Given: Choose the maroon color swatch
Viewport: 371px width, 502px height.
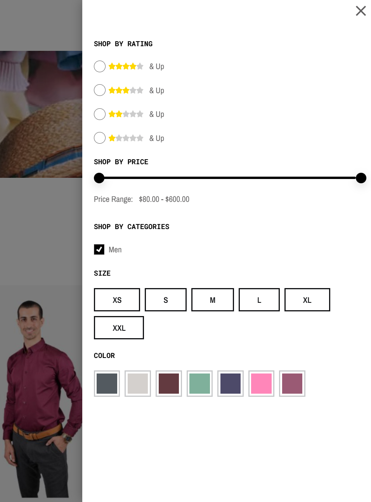Looking at the screenshot, I should [x=169, y=384].
